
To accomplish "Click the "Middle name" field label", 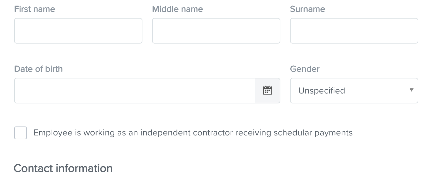I will click(x=177, y=9).
